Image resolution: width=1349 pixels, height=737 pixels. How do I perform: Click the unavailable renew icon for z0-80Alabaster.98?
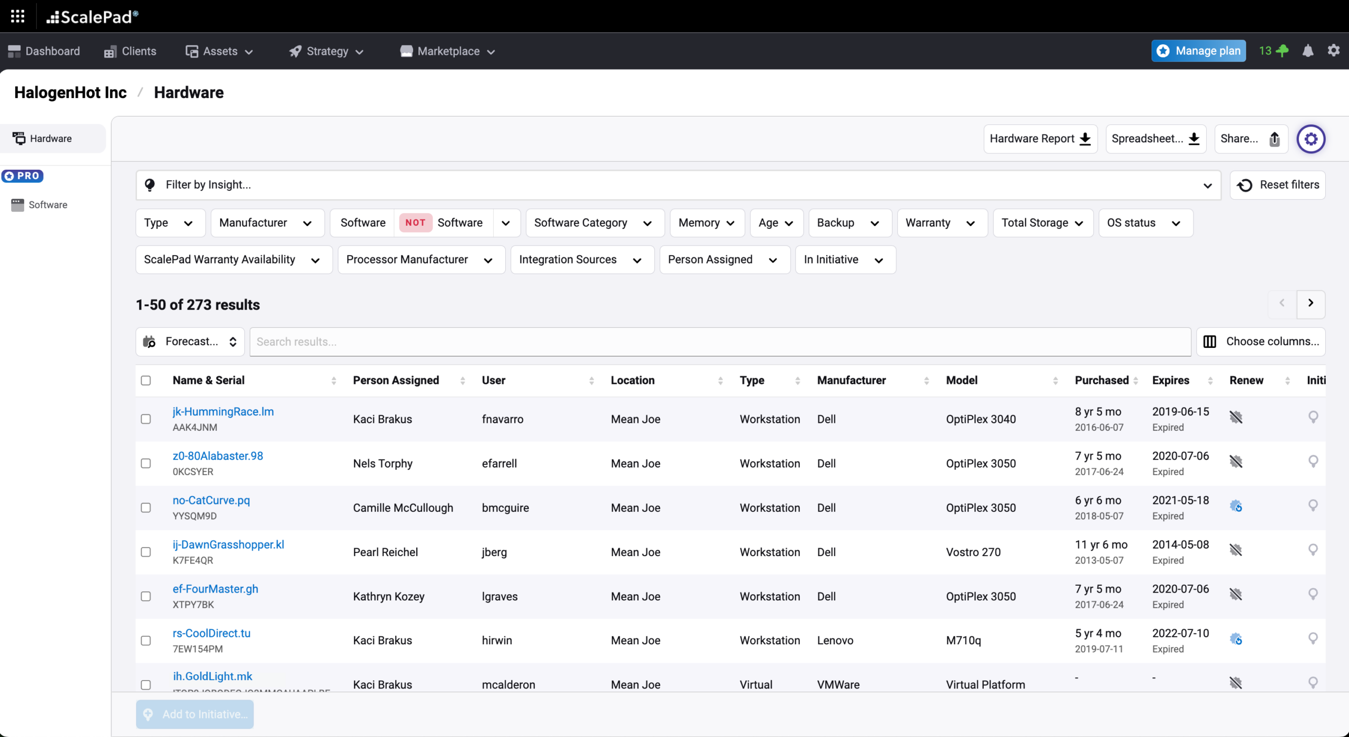pos(1236,462)
